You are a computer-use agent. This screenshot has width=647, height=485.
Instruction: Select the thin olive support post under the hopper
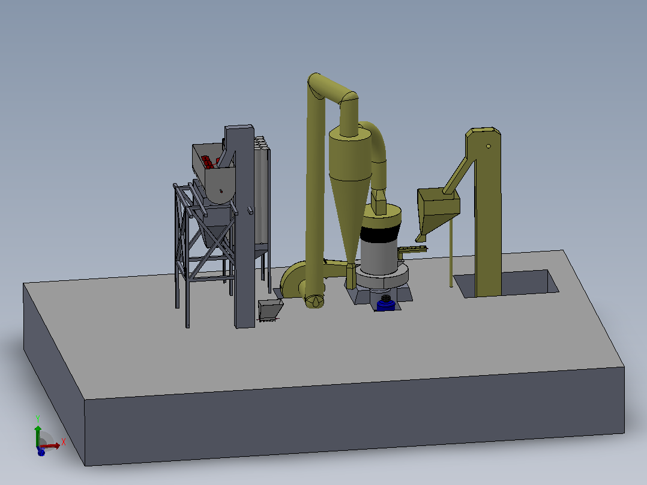point(451,253)
